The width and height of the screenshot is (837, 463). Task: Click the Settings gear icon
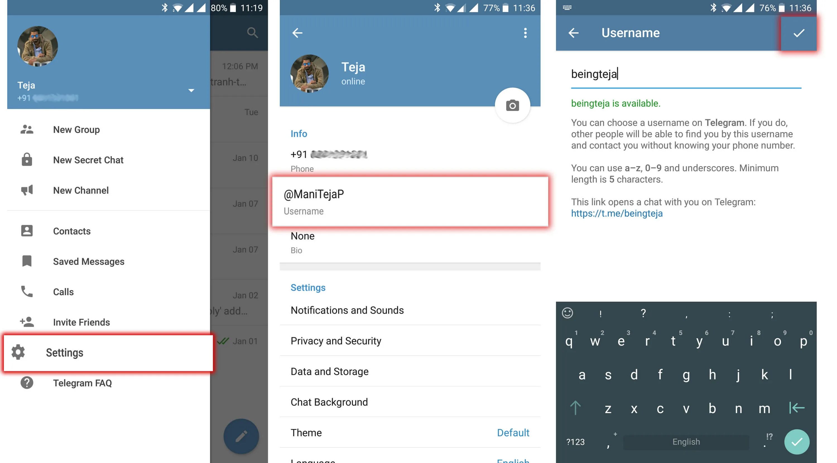tap(19, 352)
